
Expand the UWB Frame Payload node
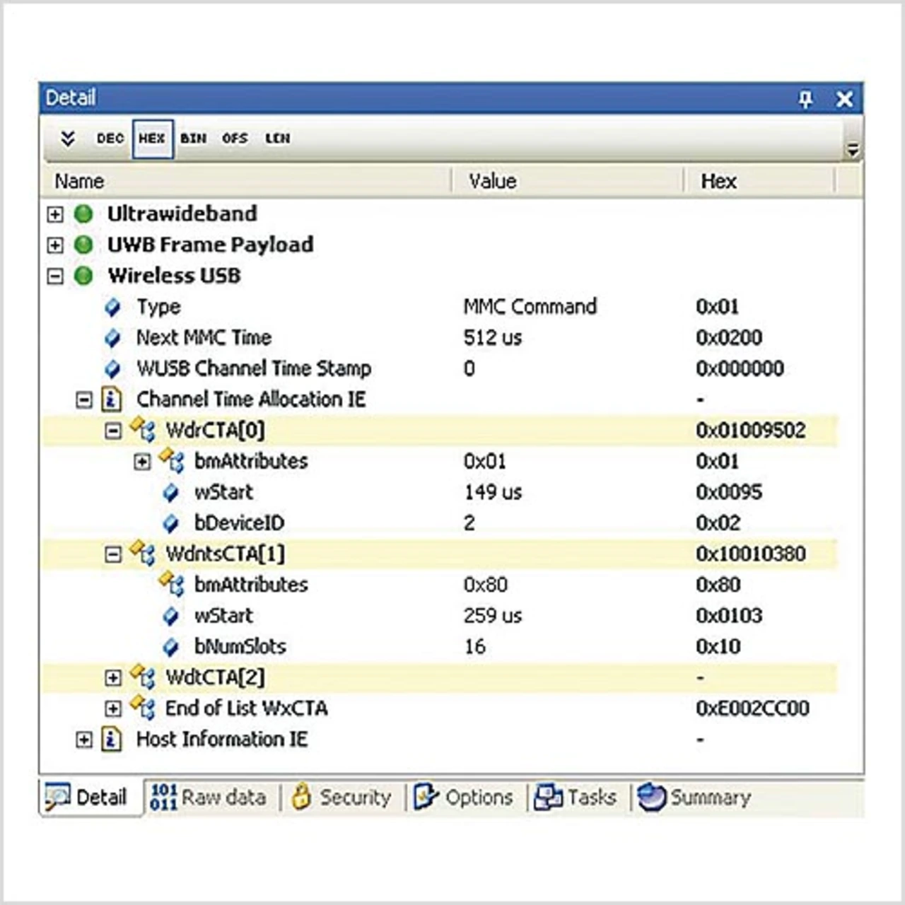point(55,245)
